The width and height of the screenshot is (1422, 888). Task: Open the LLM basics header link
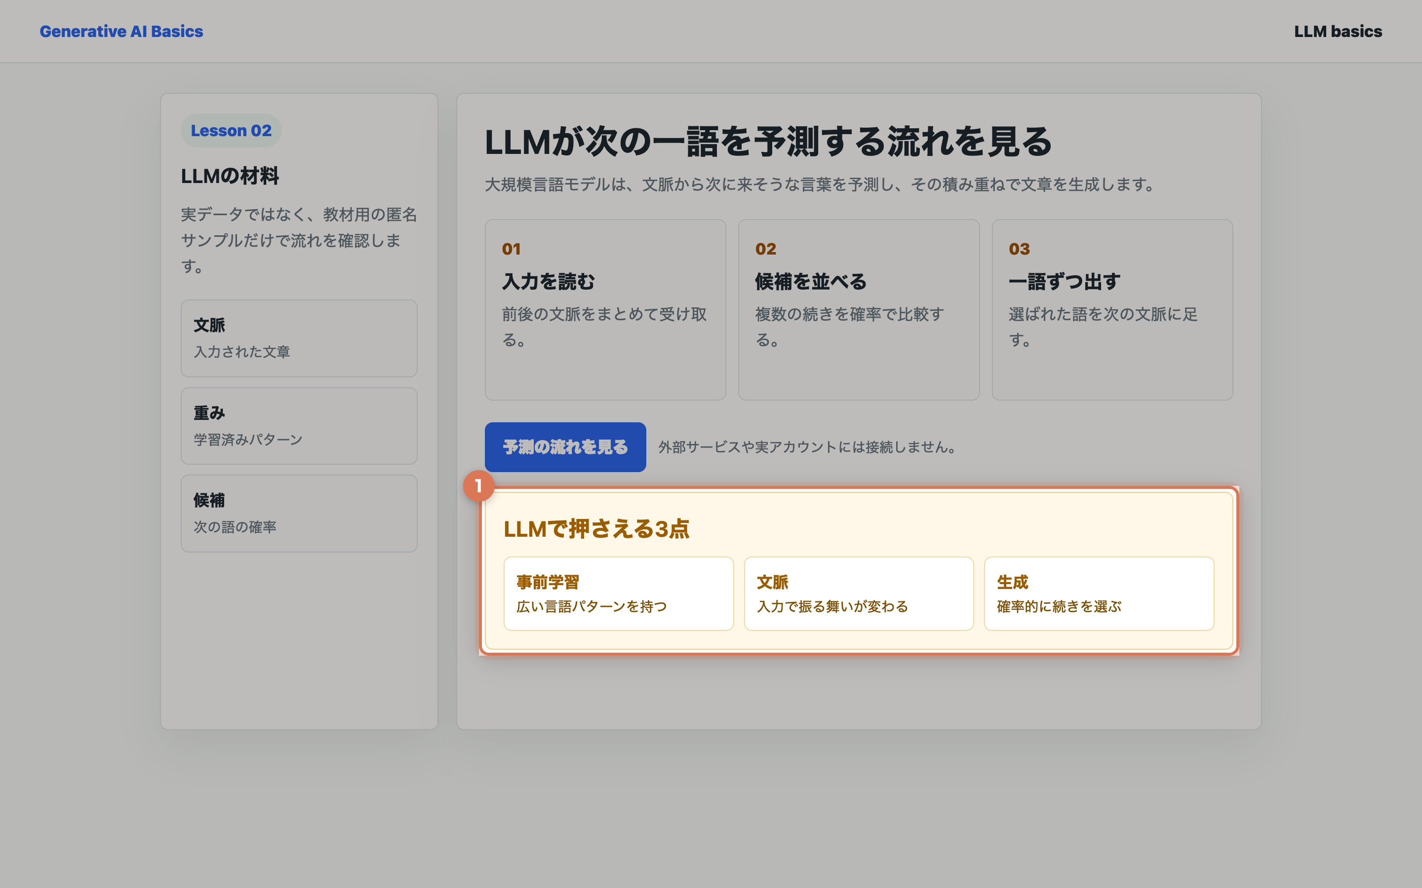coord(1338,31)
